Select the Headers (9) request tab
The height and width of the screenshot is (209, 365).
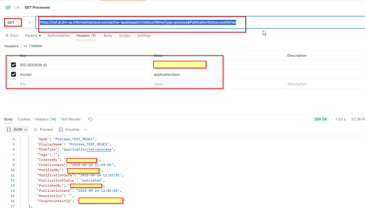86,36
